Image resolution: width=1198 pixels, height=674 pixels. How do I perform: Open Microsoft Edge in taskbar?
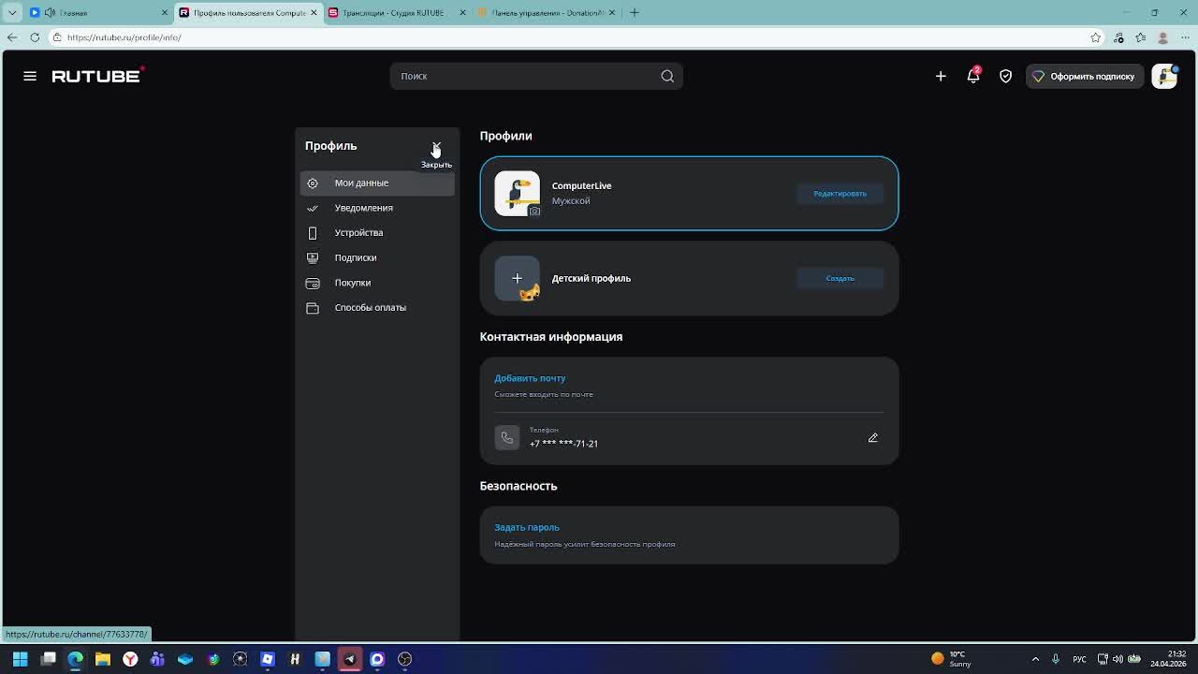coord(75,659)
